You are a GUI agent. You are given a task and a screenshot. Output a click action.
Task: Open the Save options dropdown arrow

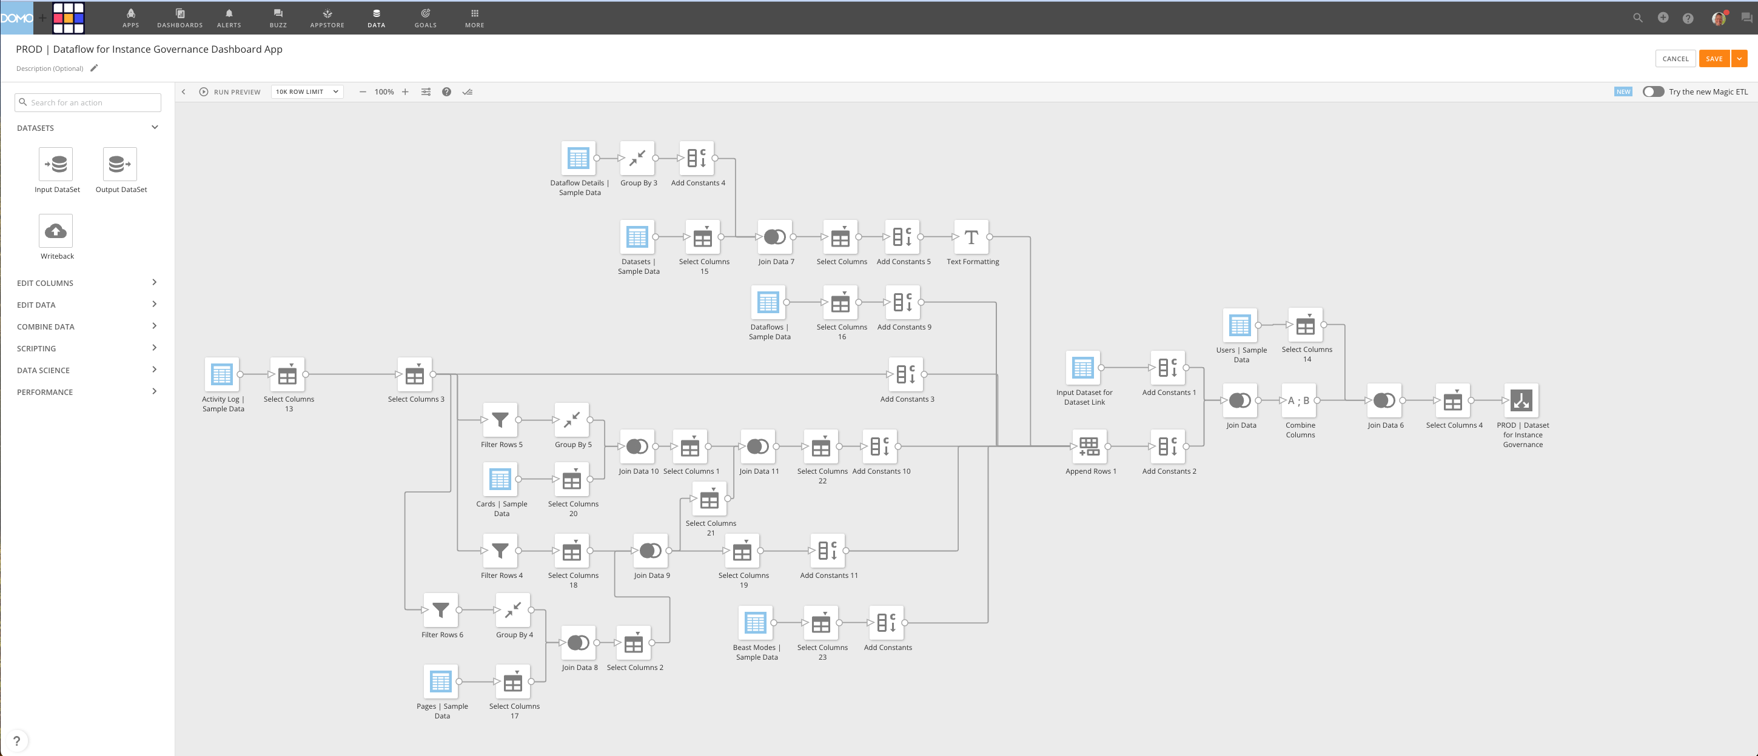[x=1739, y=59]
